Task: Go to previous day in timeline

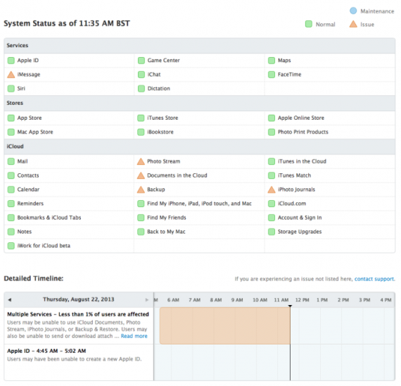Action: pos(9,299)
